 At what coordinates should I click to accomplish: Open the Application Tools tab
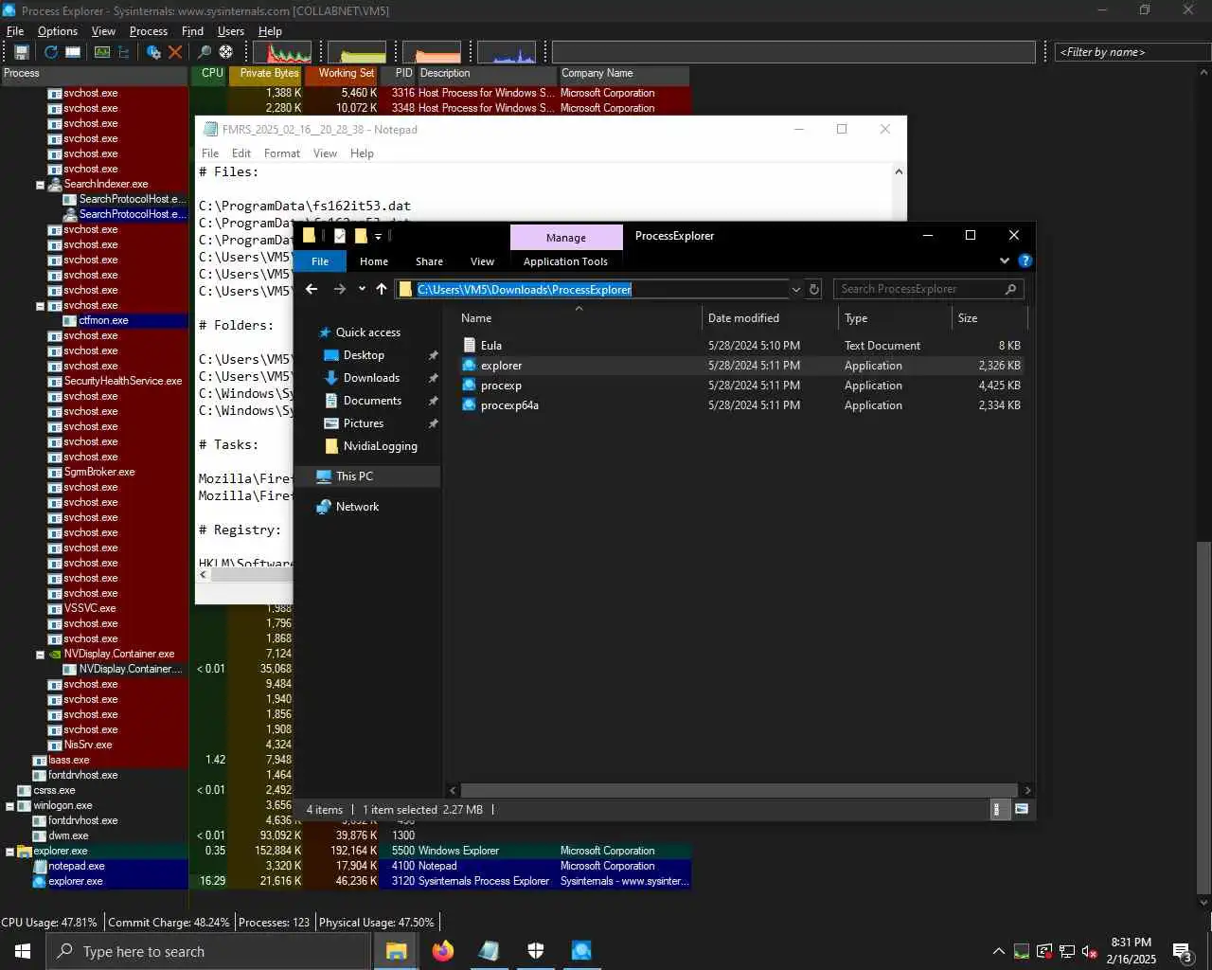(565, 261)
